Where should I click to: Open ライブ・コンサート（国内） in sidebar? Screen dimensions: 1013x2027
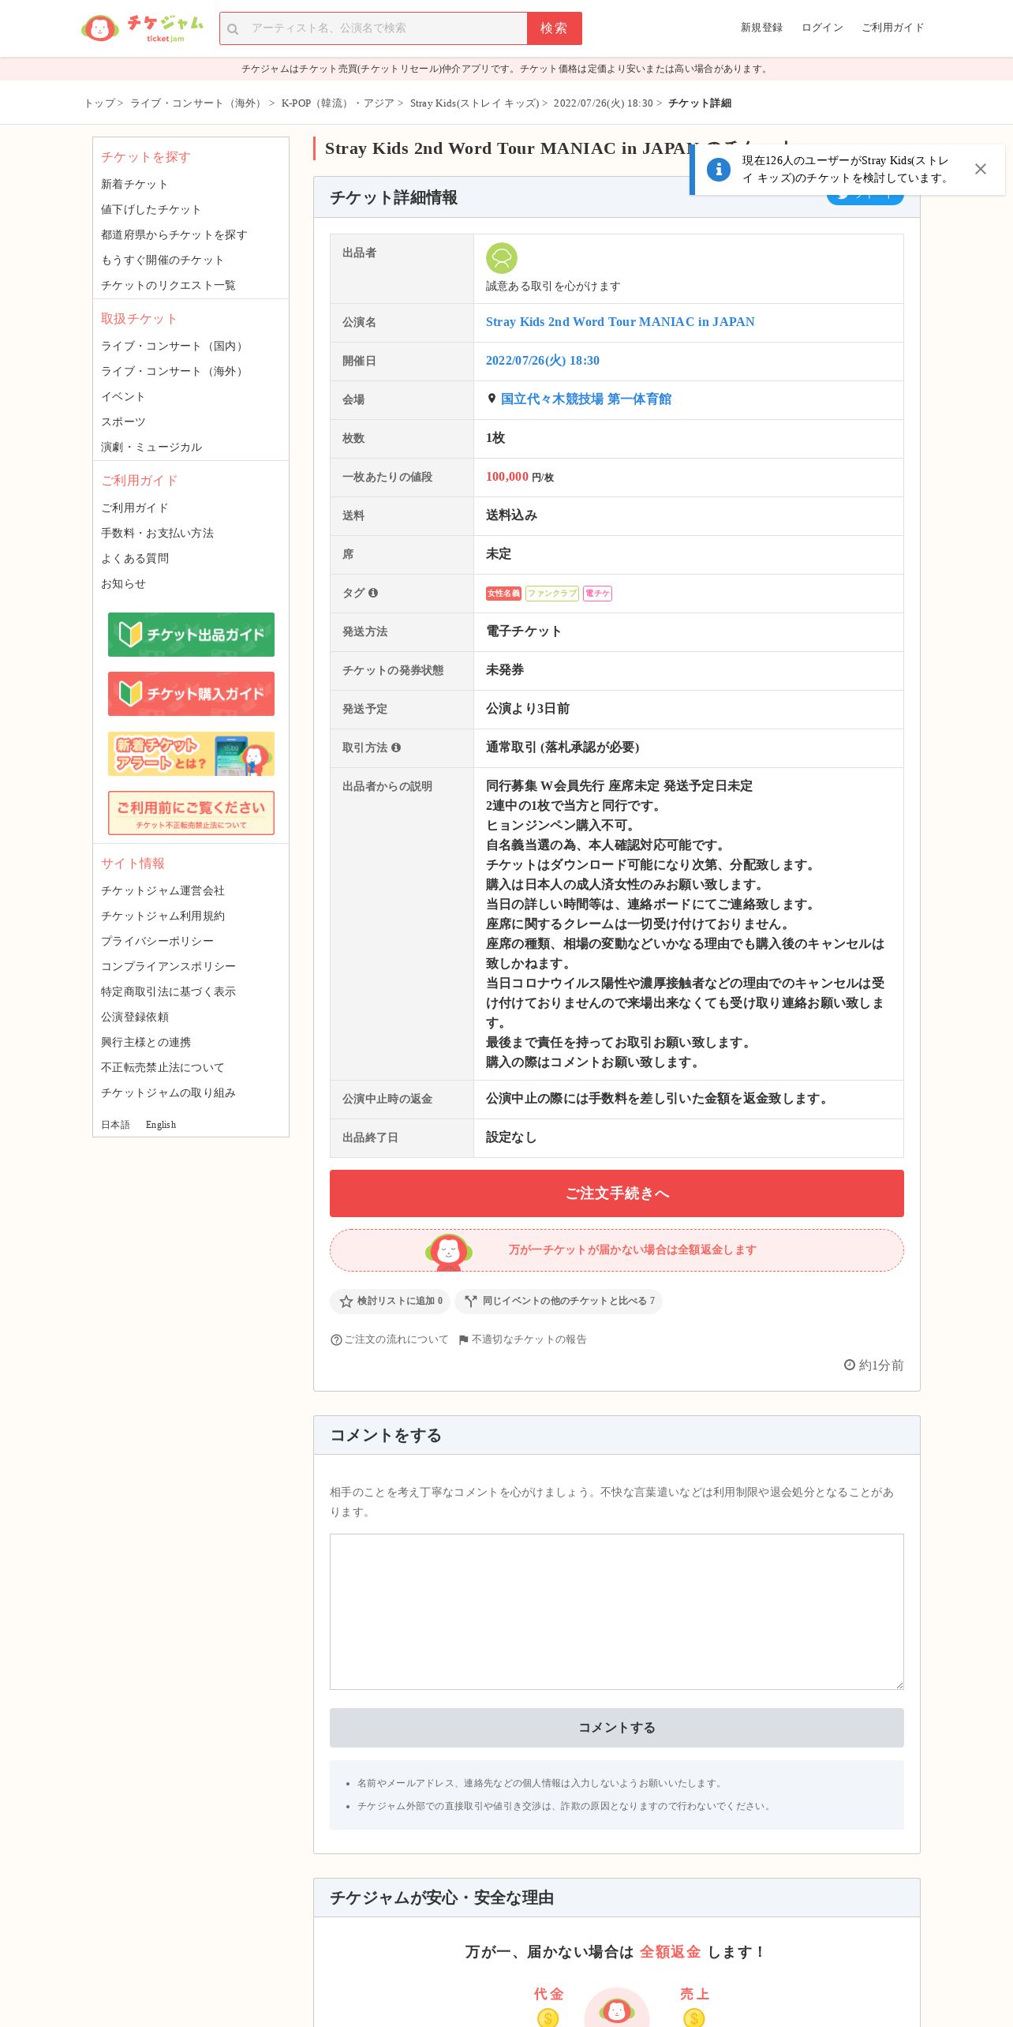(174, 347)
